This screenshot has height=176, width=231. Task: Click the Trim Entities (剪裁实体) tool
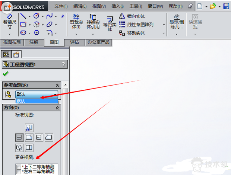76,22
